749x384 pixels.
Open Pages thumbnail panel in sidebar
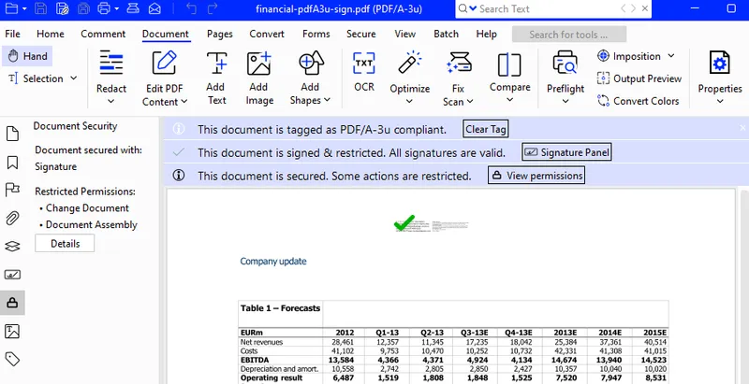pyautogui.click(x=12, y=134)
